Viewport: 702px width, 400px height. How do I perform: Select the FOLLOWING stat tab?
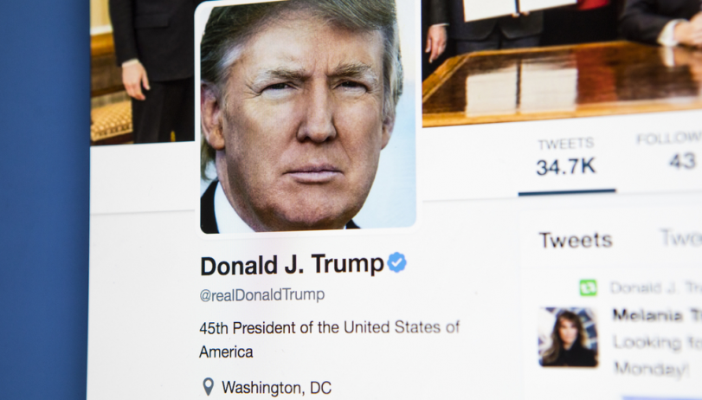[x=670, y=154]
